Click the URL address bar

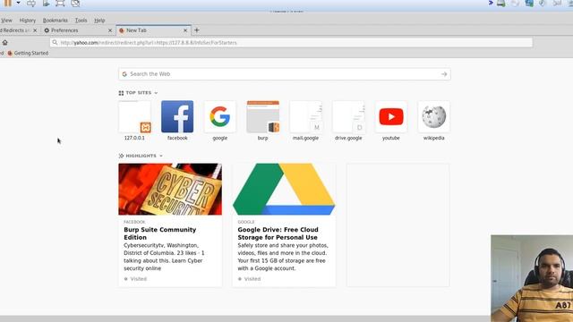(x=291, y=43)
